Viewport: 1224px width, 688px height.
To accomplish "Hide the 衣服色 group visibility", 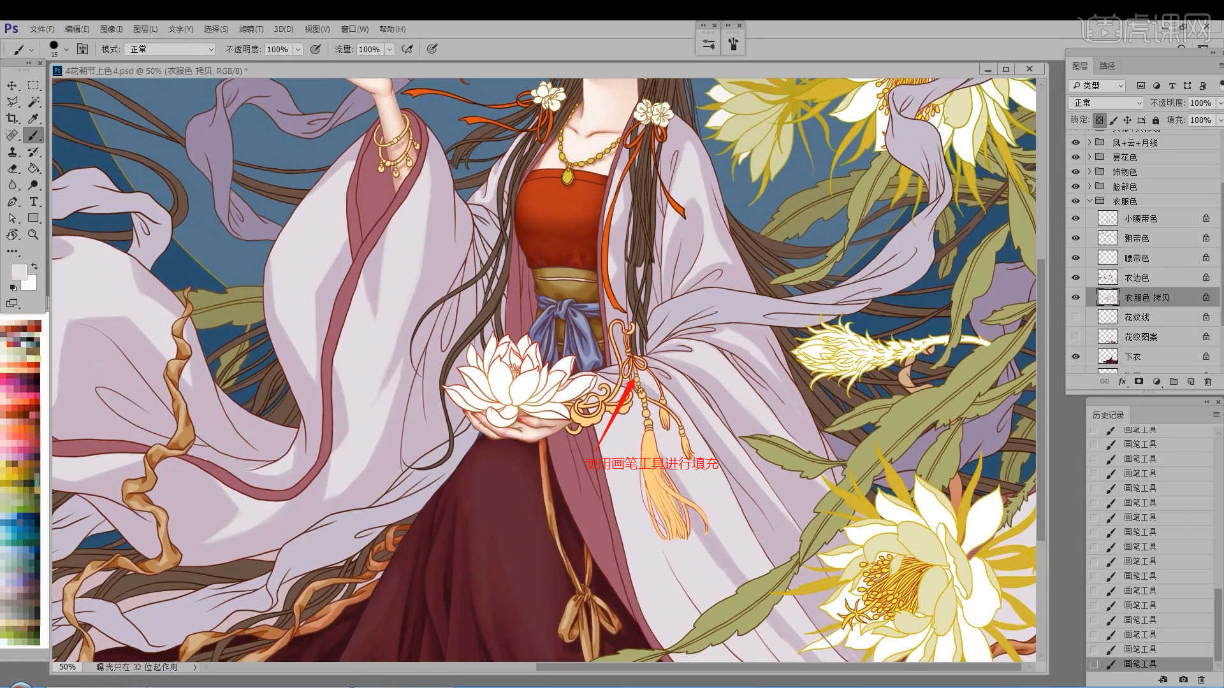I will coord(1076,201).
